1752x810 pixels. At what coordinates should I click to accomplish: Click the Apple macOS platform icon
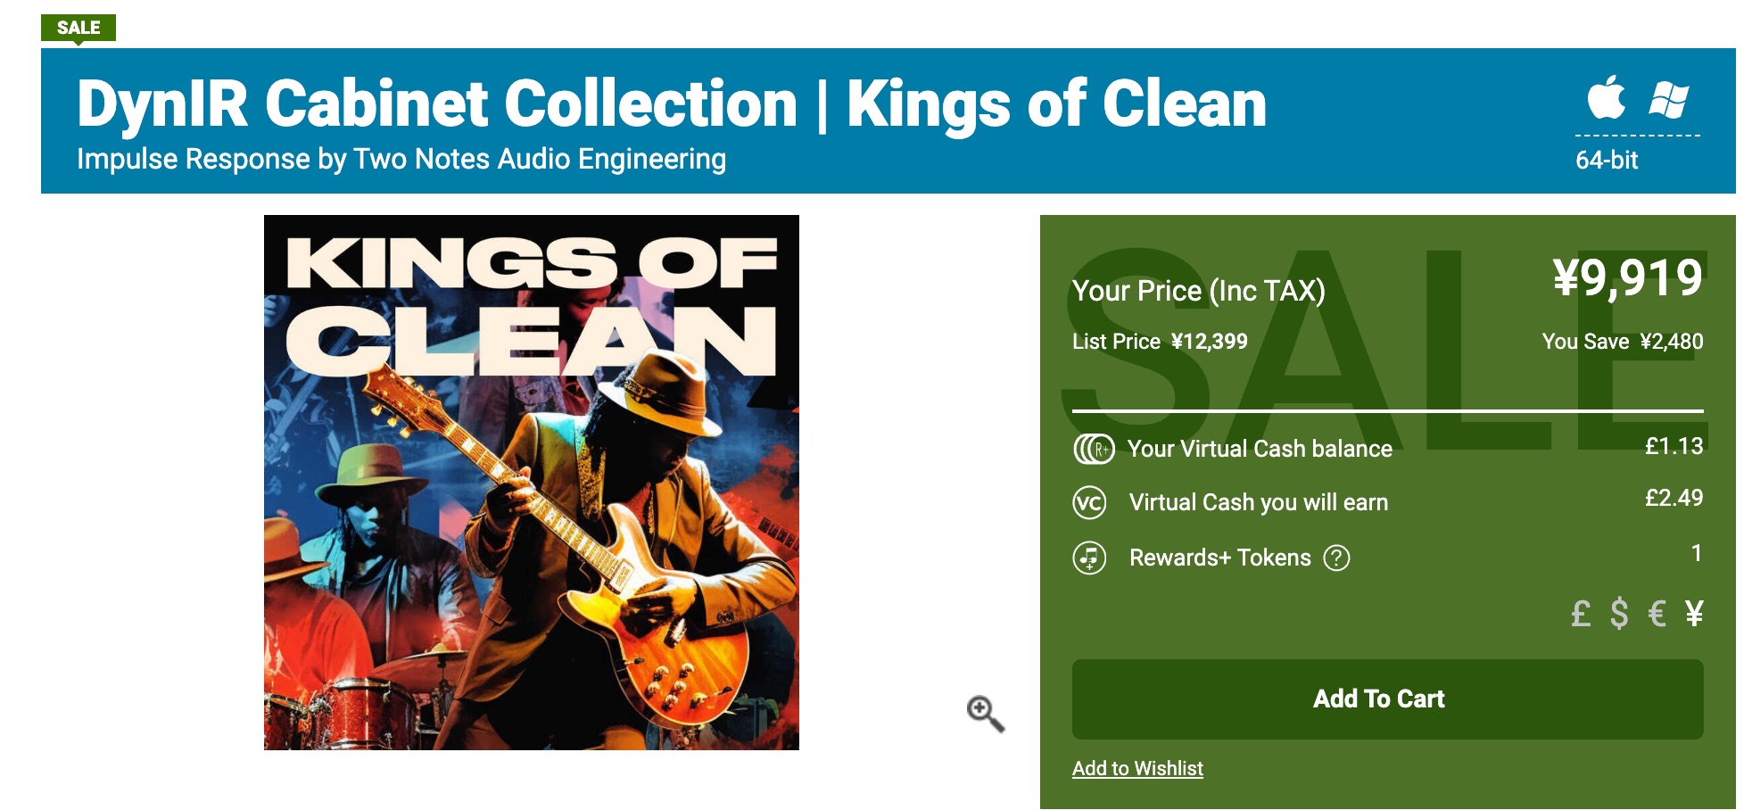pyautogui.click(x=1606, y=97)
